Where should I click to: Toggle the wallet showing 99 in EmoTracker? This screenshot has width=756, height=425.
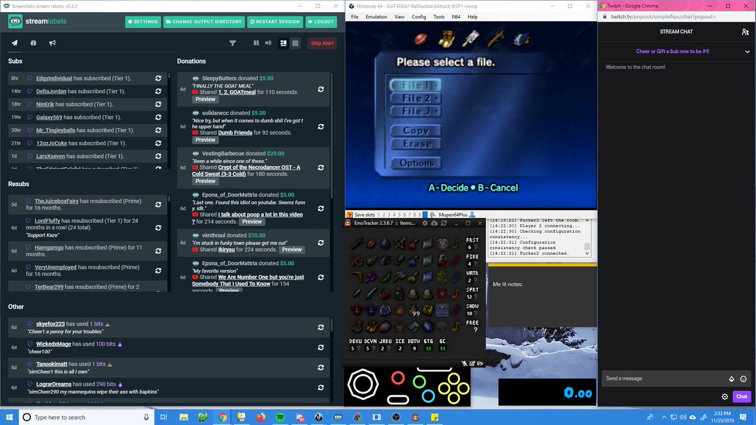[x=413, y=309]
